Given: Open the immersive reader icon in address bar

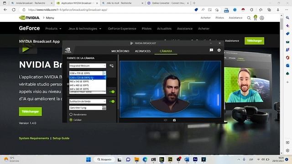Looking at the screenshot, I should click(x=210, y=10).
